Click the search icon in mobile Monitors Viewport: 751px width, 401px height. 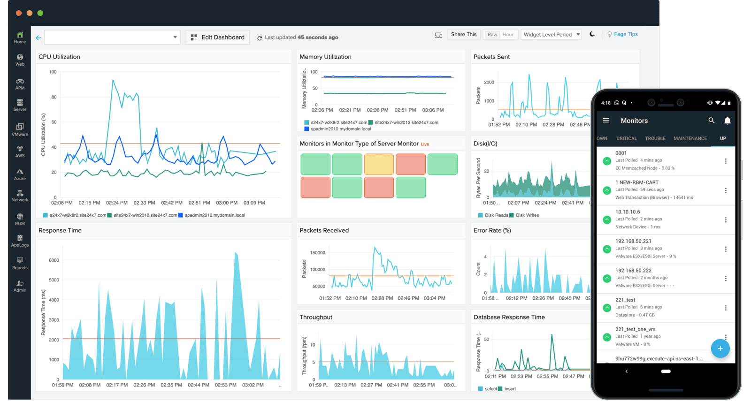[x=711, y=121]
